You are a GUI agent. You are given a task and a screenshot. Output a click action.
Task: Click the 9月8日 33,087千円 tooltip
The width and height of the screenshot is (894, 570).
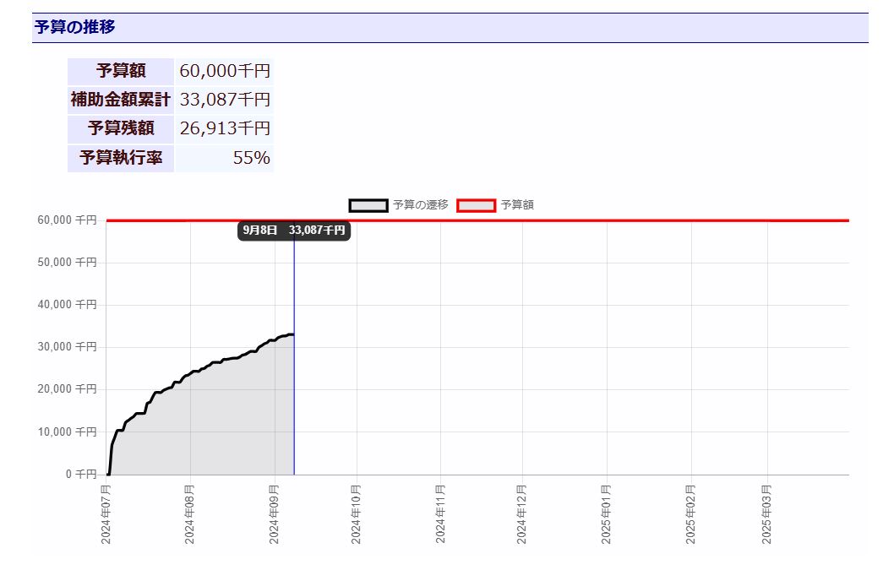pyautogui.click(x=293, y=231)
